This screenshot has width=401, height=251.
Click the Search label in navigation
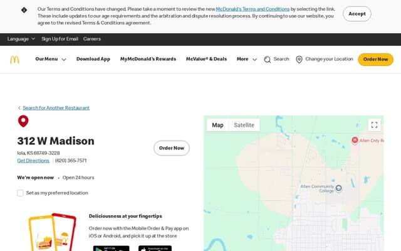point(281,59)
